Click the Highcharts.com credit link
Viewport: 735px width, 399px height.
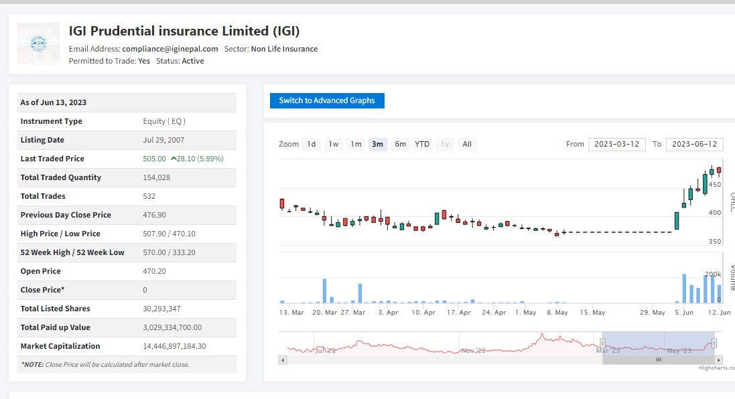click(x=716, y=368)
